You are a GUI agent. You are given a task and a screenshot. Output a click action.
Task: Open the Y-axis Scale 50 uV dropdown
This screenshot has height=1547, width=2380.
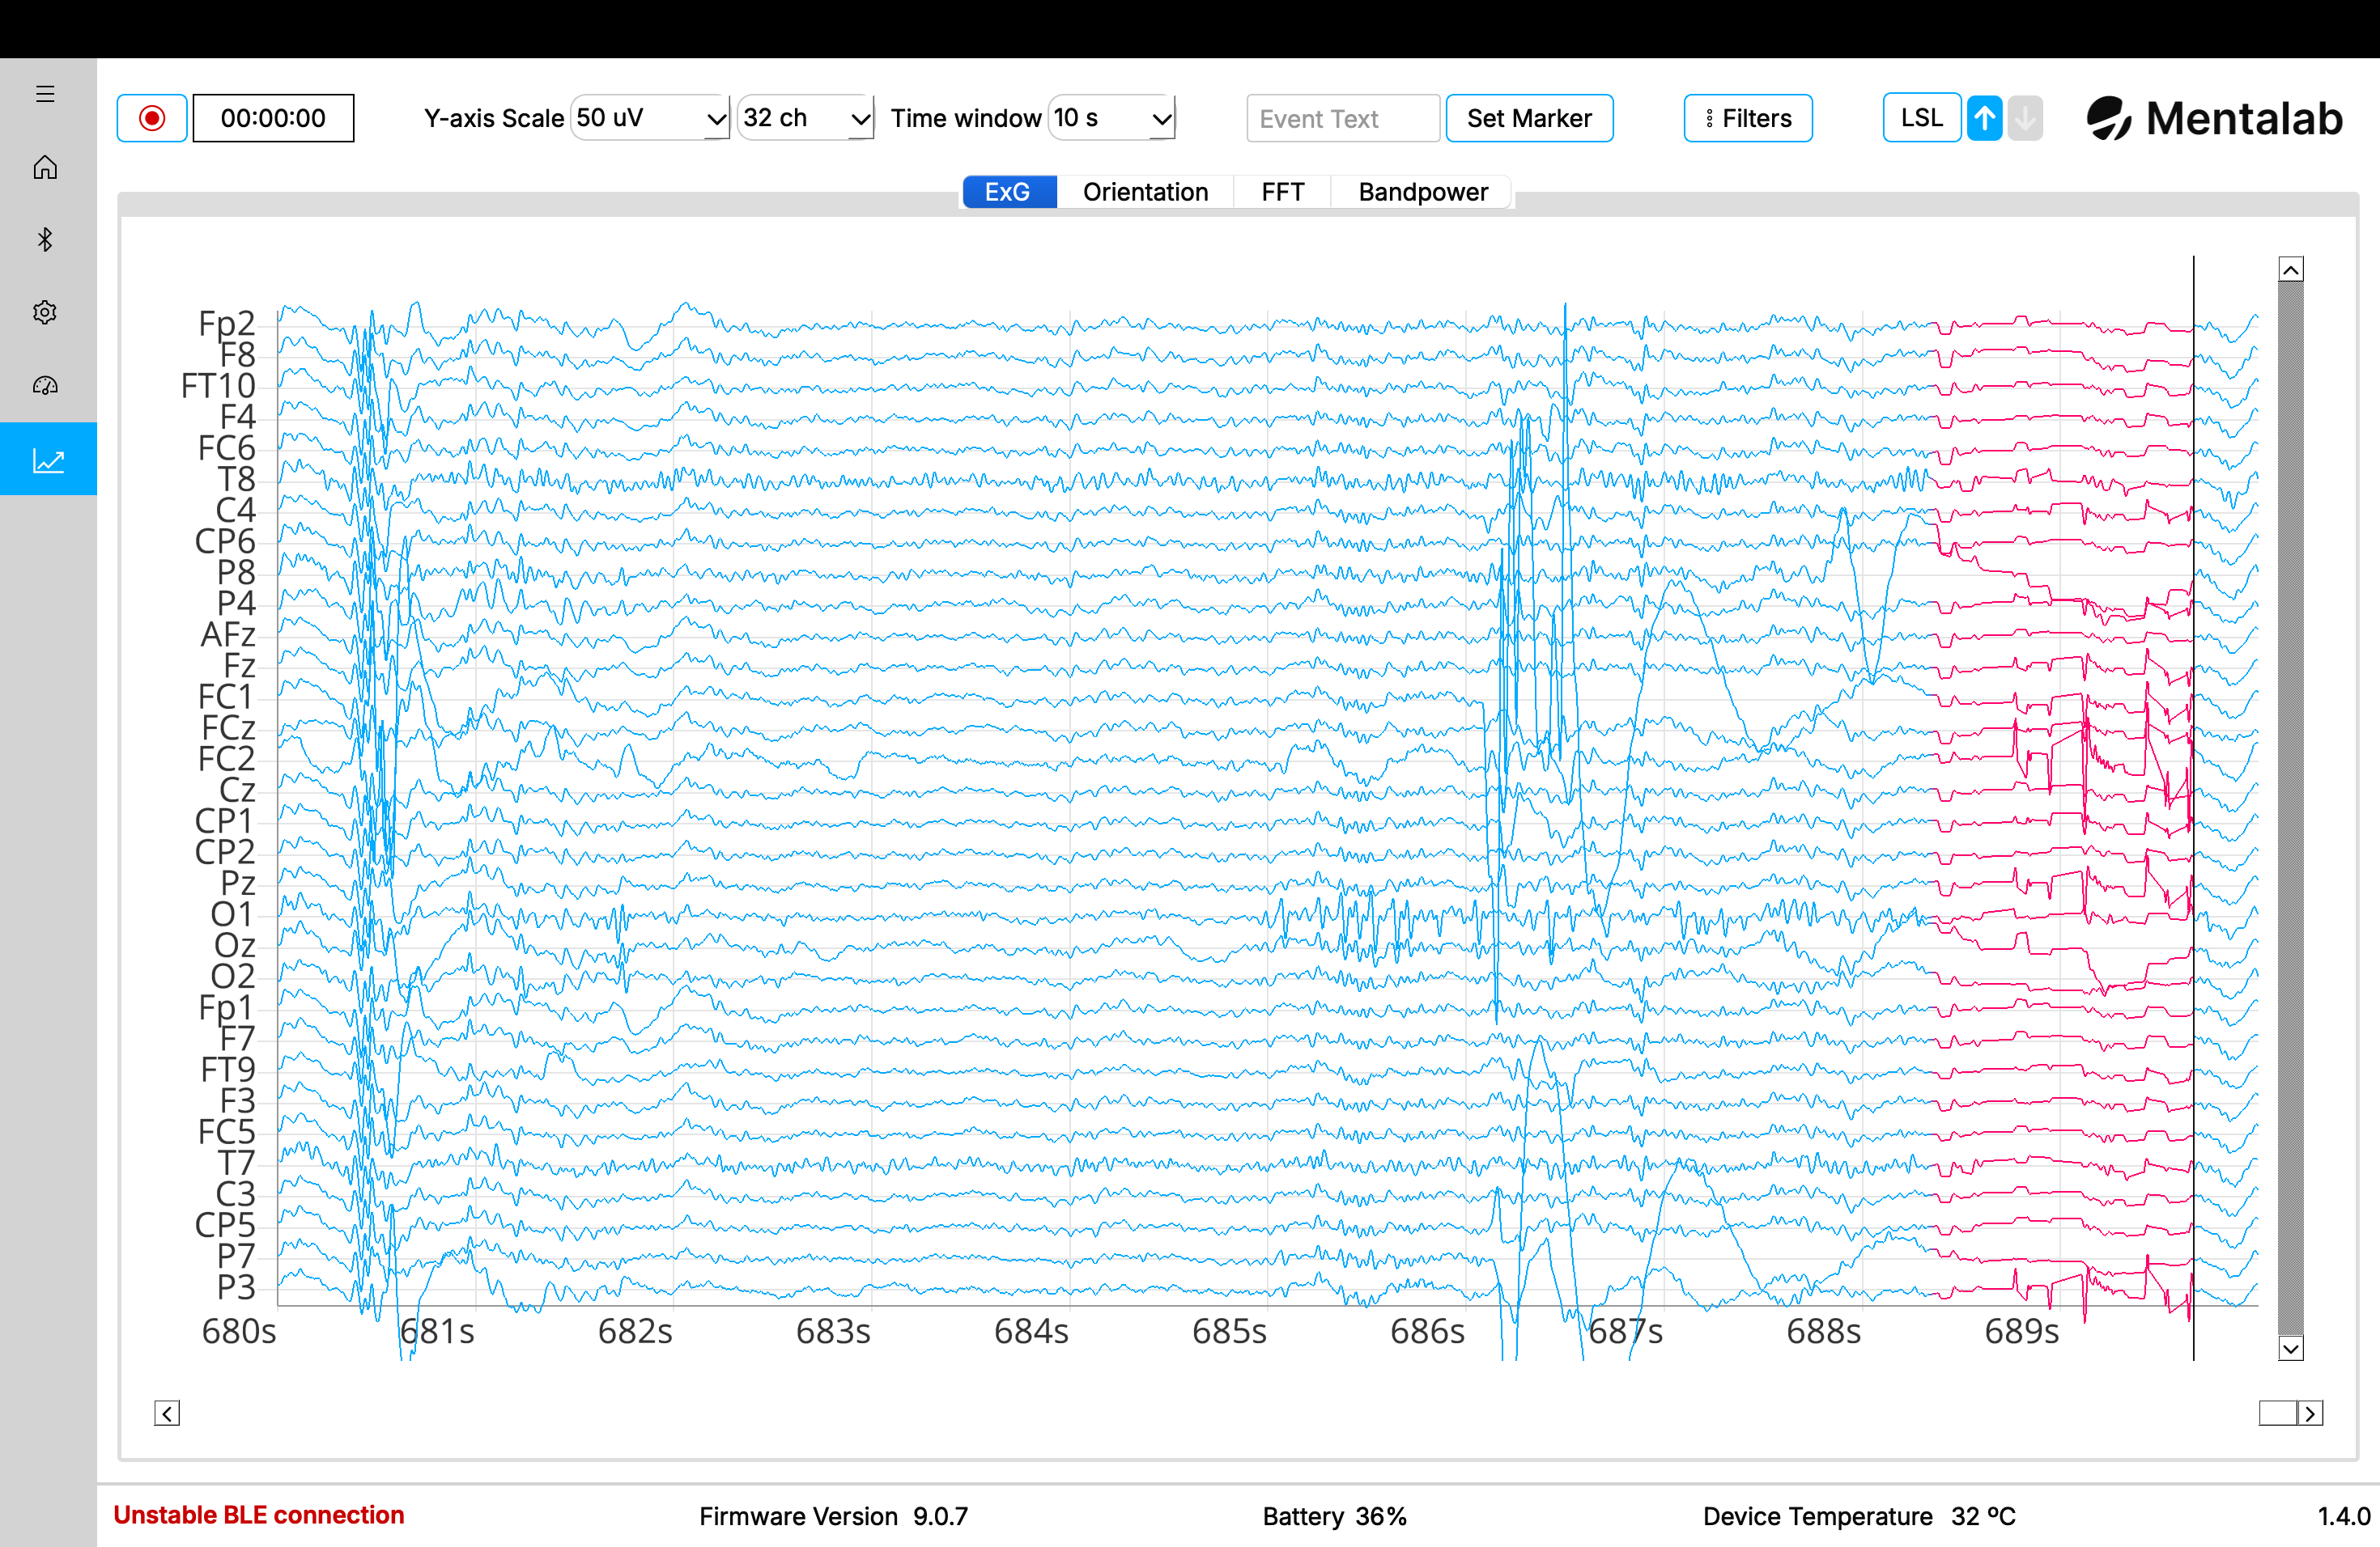click(x=650, y=119)
